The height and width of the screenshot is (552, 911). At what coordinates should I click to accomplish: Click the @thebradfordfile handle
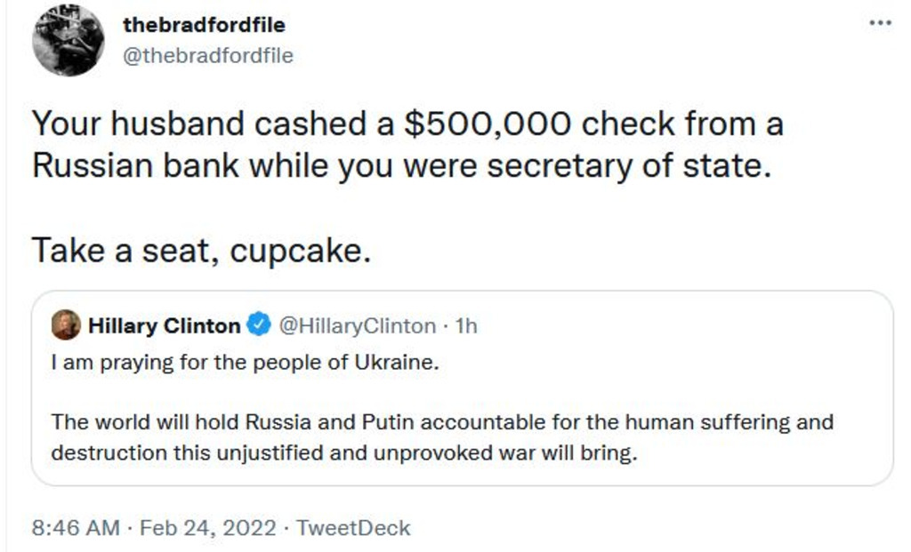coord(207,56)
